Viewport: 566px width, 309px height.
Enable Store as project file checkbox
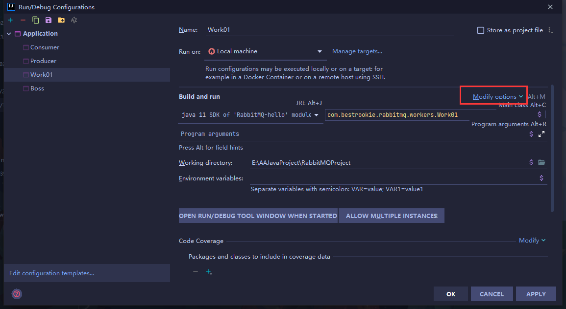[x=480, y=30]
